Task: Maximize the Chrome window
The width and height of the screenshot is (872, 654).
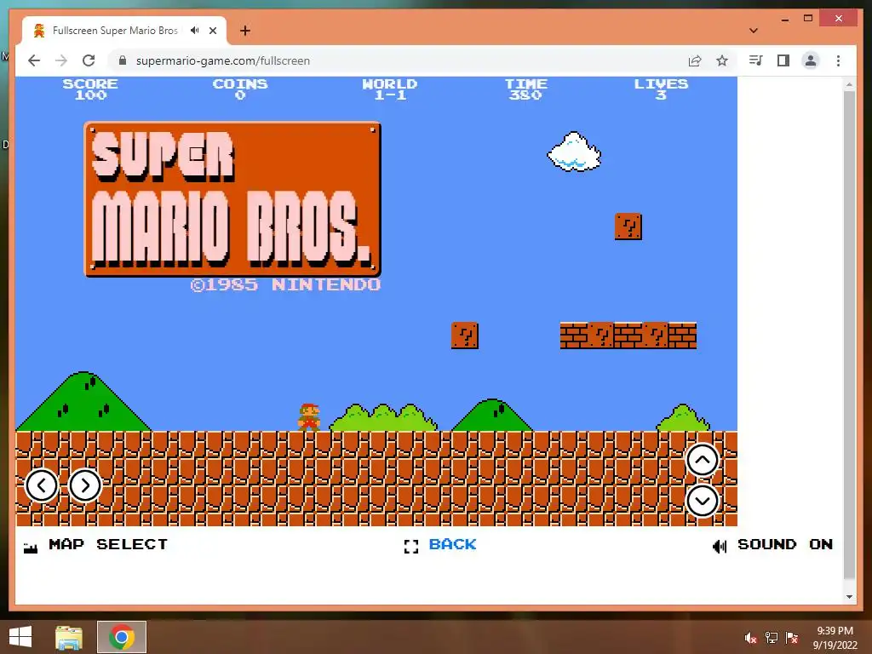Action: pos(808,19)
